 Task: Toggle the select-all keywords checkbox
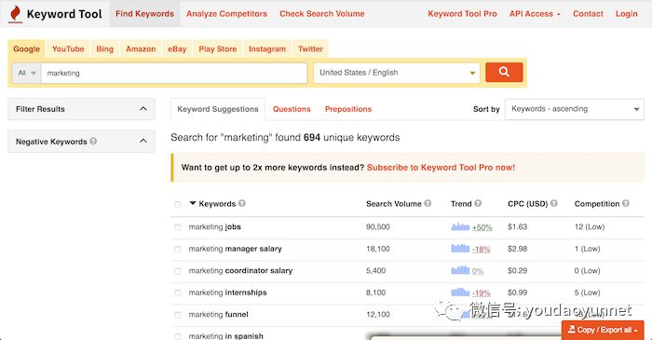(178, 204)
